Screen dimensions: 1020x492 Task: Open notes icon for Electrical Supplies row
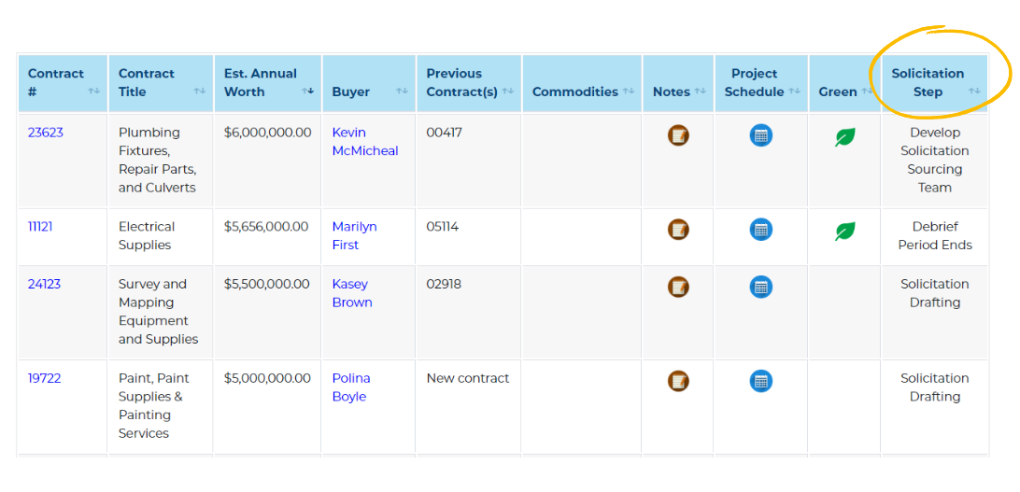pyautogui.click(x=678, y=230)
